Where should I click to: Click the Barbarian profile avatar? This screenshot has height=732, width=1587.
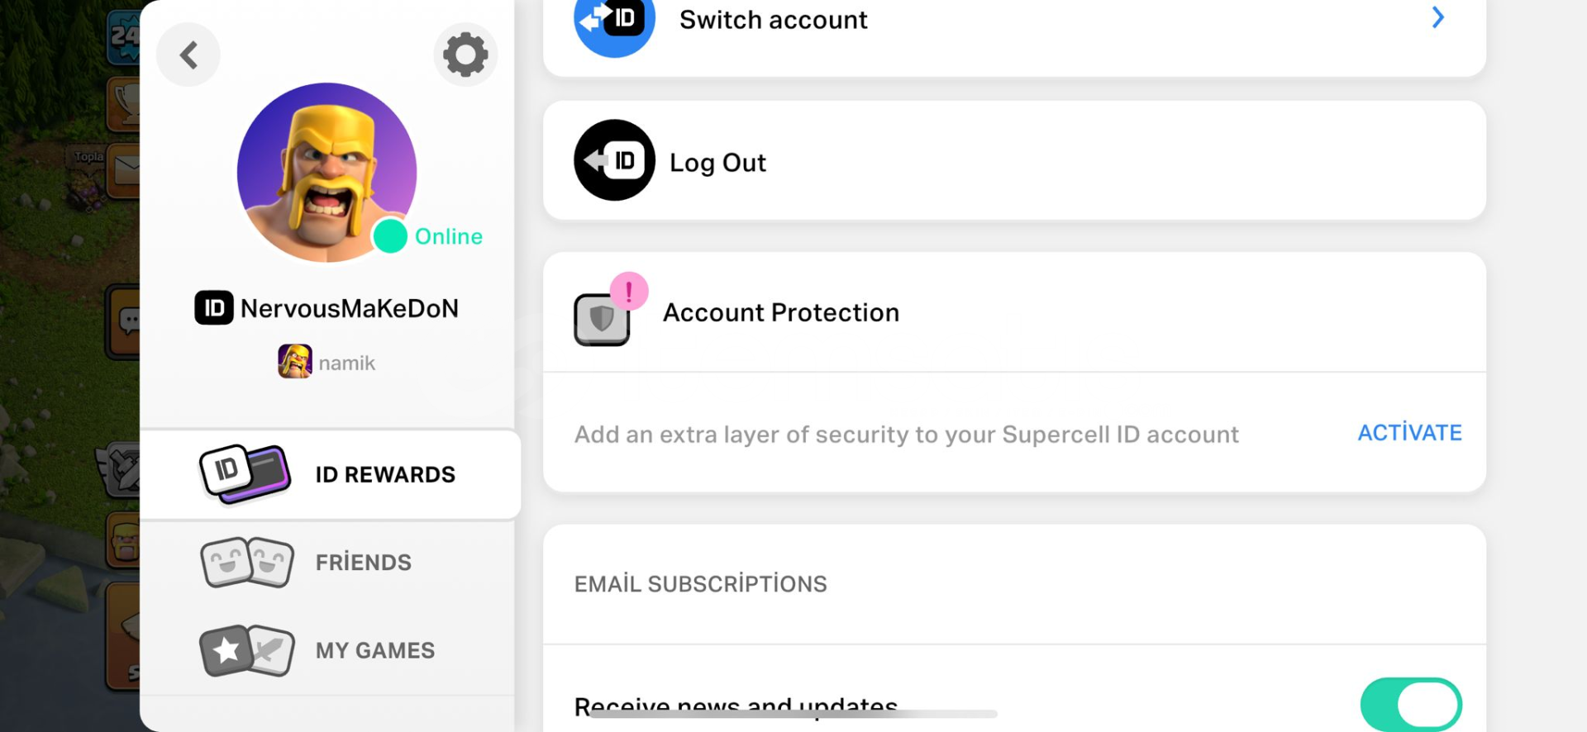[x=326, y=172]
